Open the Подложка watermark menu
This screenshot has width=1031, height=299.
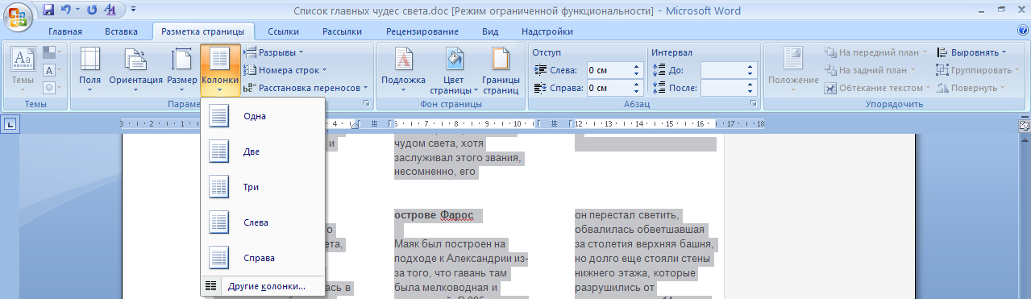click(x=403, y=70)
